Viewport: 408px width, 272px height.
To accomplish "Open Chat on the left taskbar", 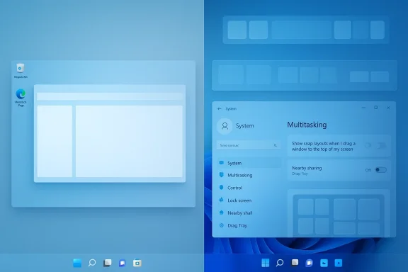I will tap(123, 263).
